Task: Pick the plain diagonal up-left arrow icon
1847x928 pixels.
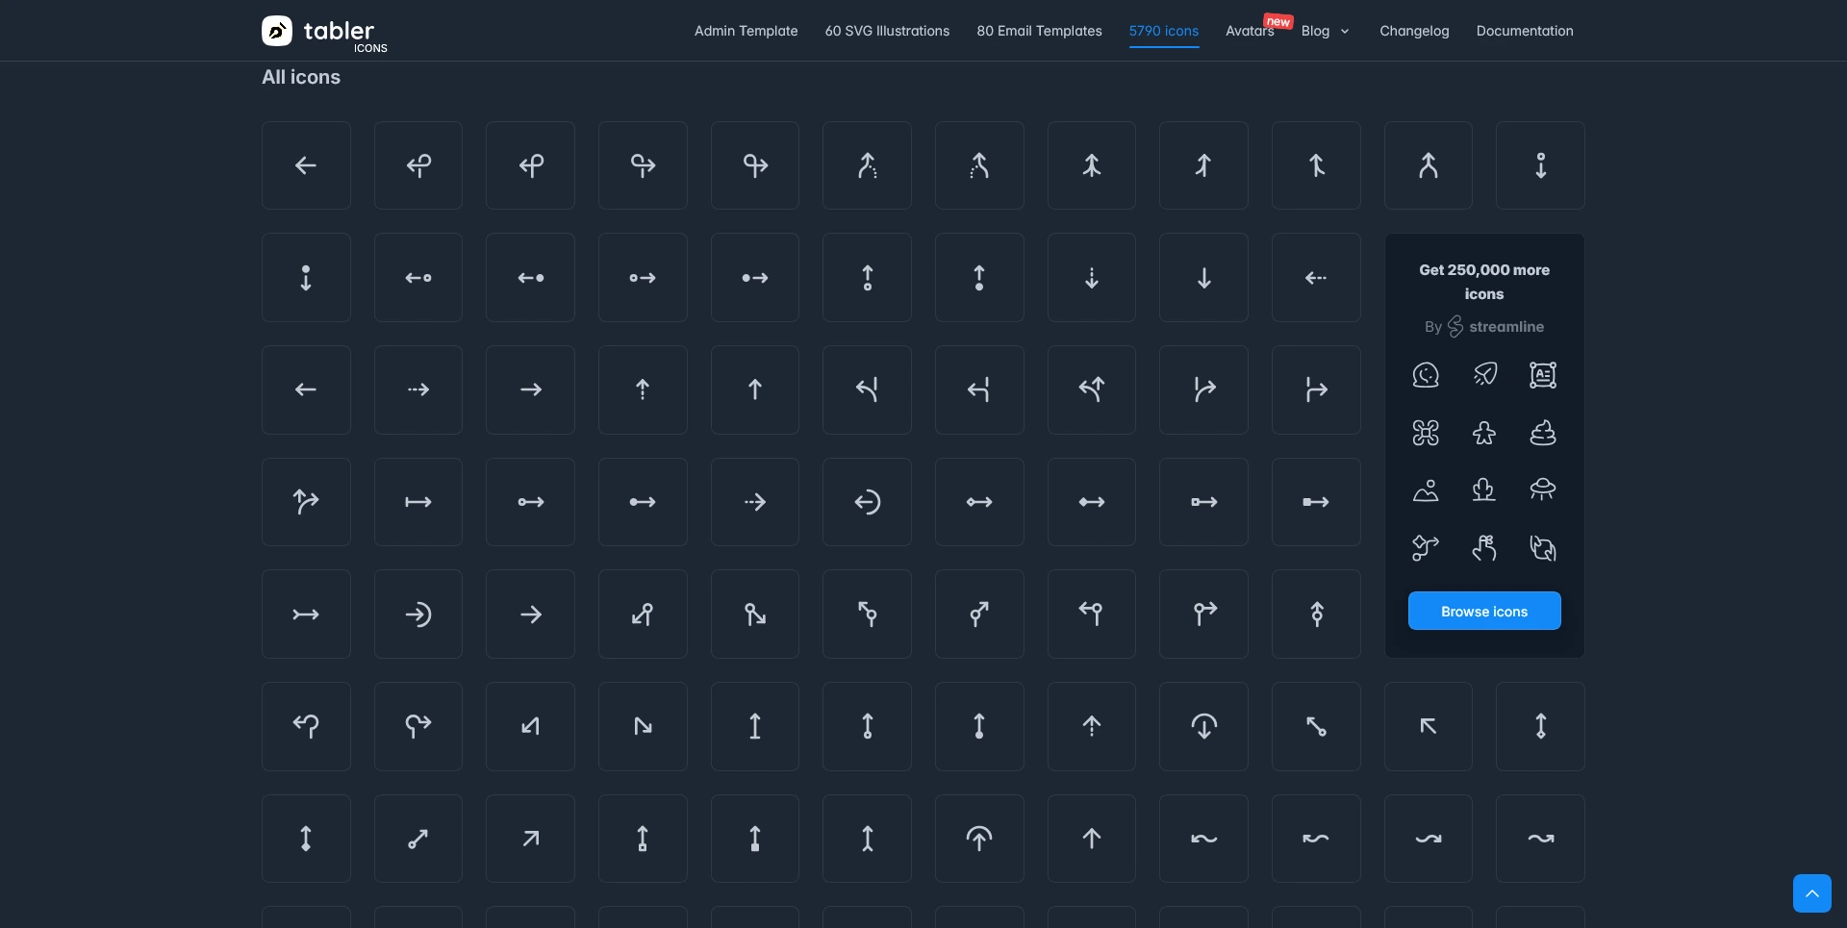Action: pos(1429,726)
